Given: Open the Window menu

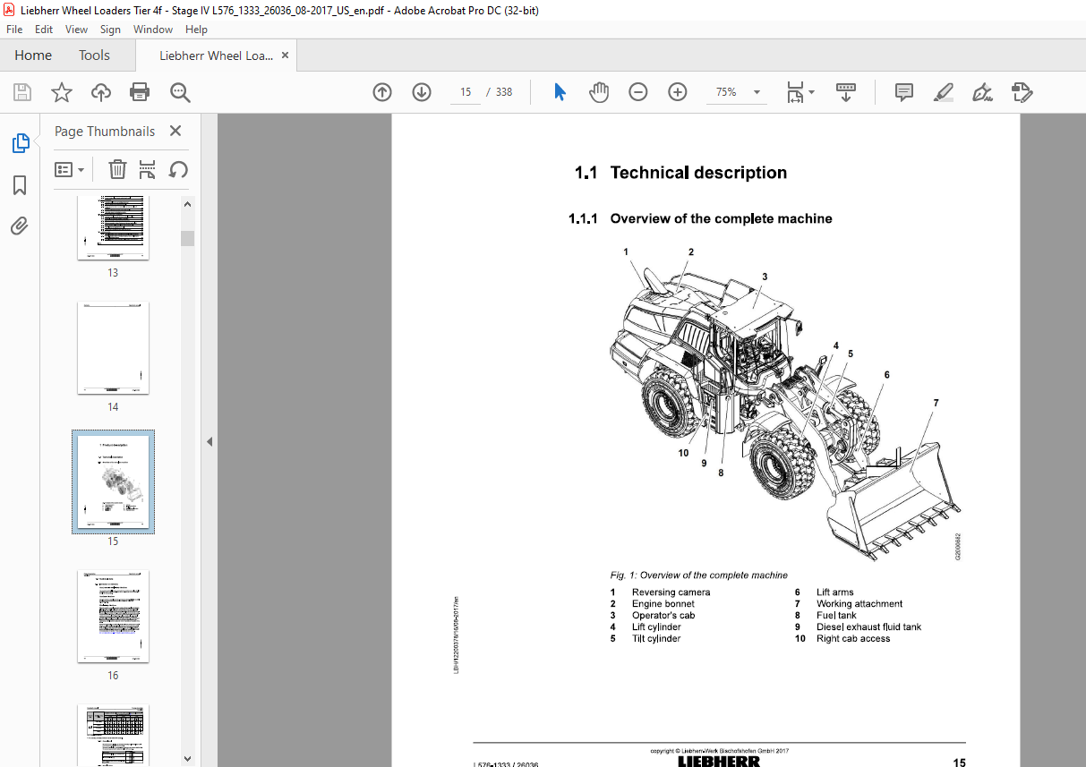Looking at the screenshot, I should [x=153, y=30].
